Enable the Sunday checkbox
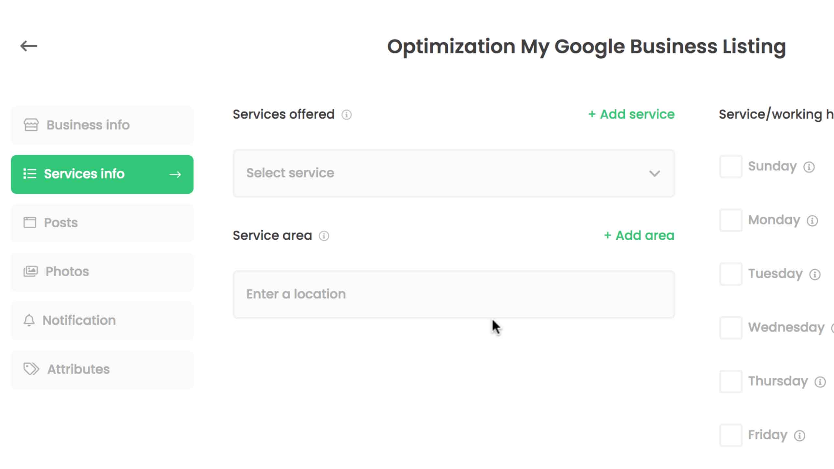The image size is (834, 469). 731,166
